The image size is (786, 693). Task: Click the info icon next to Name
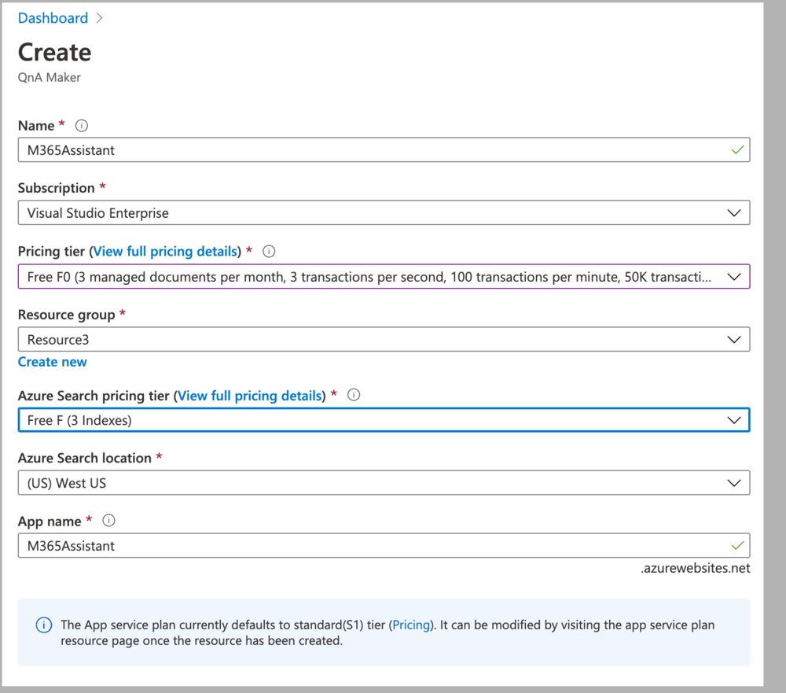click(81, 126)
